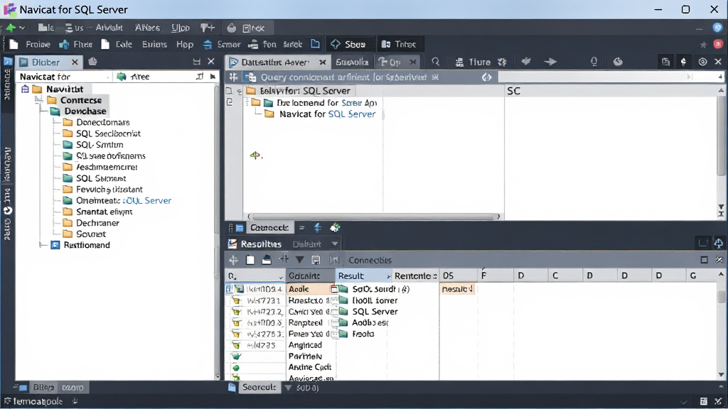Click the code brackets icon in query bar
Screen dimensions: 728x409
(486, 77)
